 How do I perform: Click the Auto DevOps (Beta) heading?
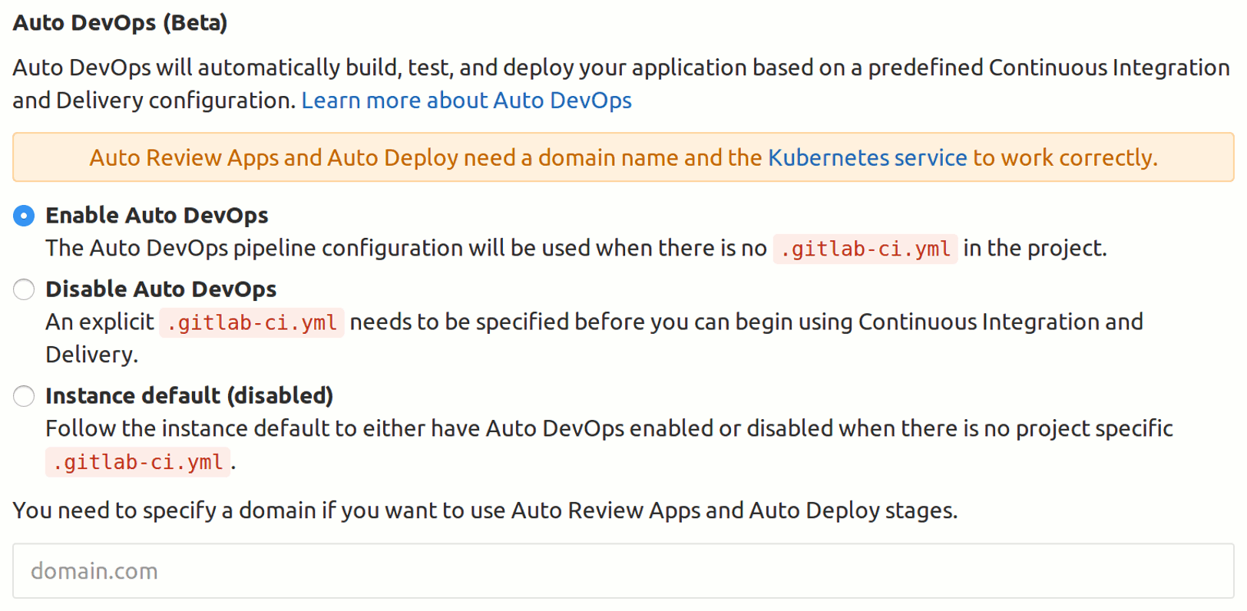click(120, 23)
